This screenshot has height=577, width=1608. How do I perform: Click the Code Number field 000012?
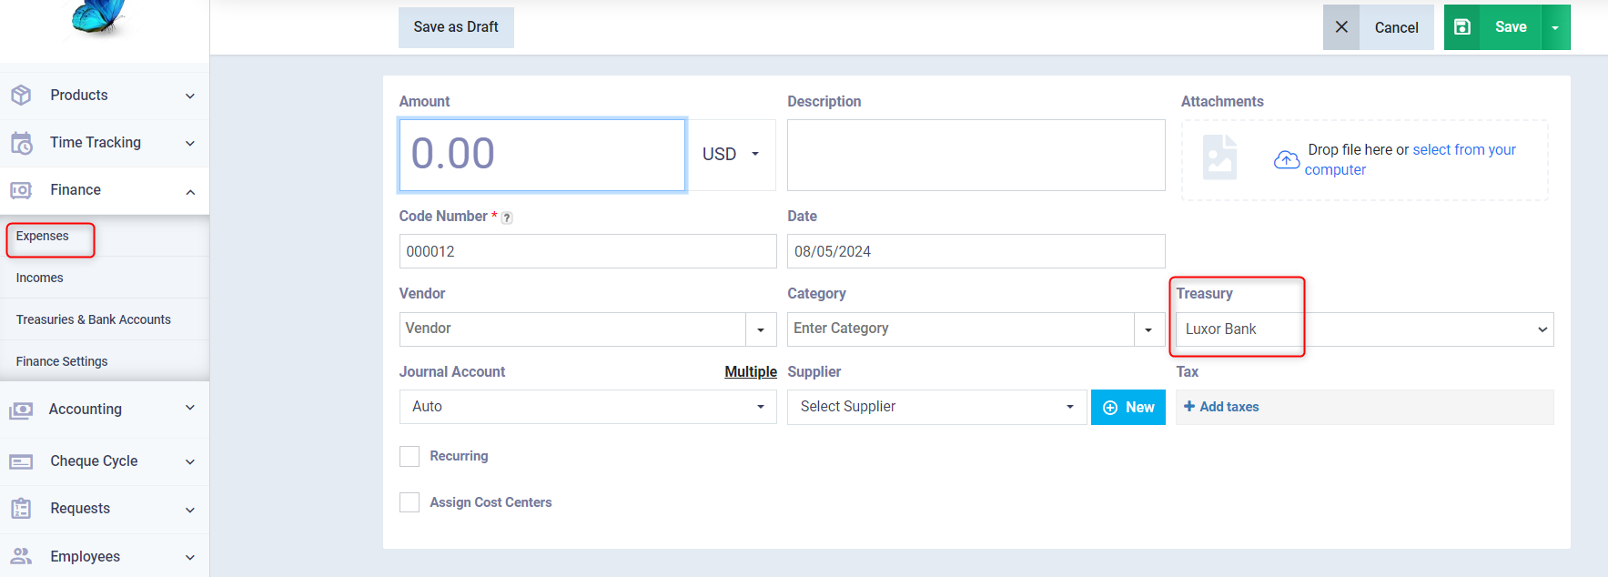[588, 251]
